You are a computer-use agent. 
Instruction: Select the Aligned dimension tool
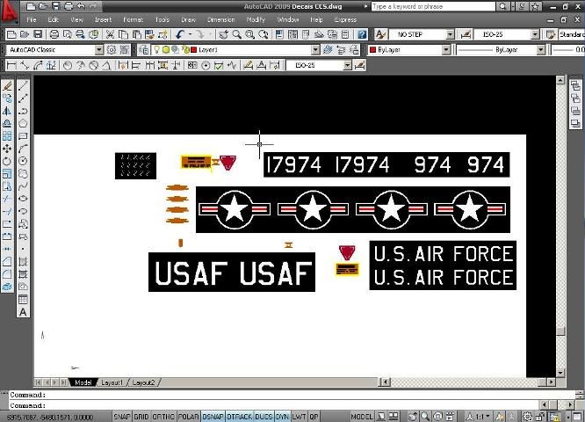click(x=25, y=65)
